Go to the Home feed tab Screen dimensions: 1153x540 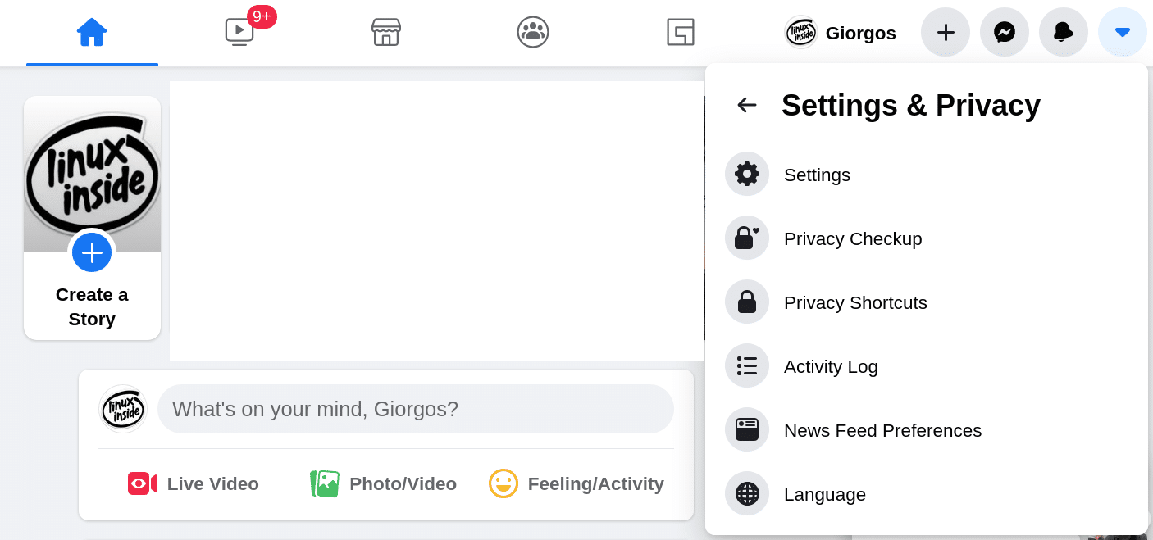(x=92, y=33)
